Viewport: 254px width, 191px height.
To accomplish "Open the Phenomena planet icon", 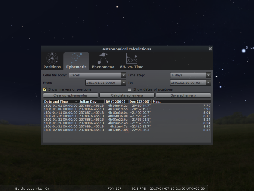I will tap(103, 58).
